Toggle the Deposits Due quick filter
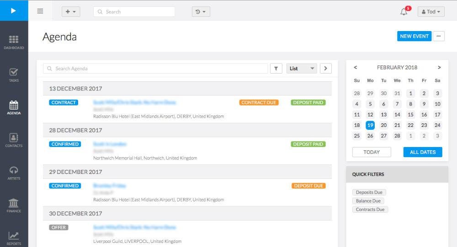 tap(369, 192)
